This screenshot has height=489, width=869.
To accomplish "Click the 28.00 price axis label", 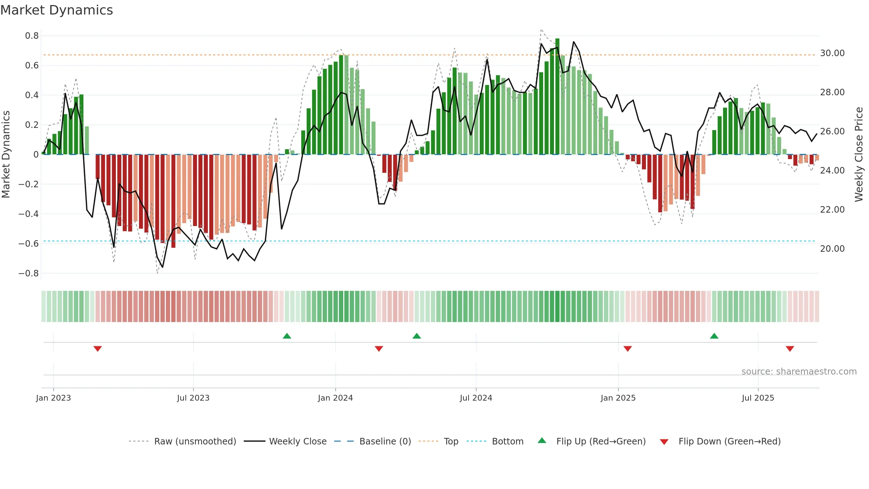I will (832, 92).
